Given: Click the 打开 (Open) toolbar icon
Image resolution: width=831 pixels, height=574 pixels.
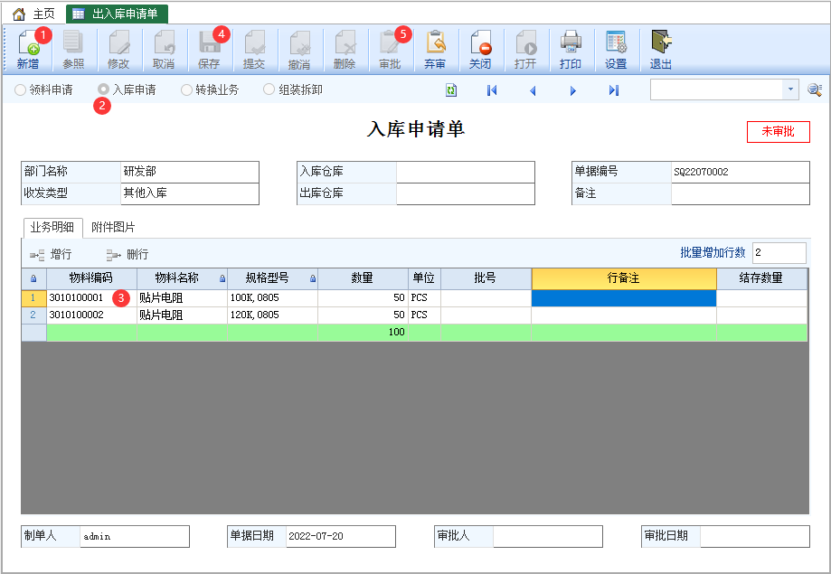Looking at the screenshot, I should click(525, 42).
